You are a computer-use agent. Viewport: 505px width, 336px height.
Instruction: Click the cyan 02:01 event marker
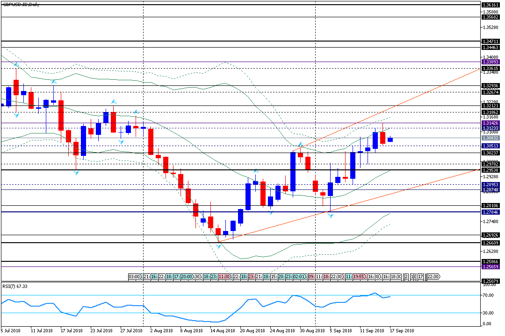coord(300,277)
